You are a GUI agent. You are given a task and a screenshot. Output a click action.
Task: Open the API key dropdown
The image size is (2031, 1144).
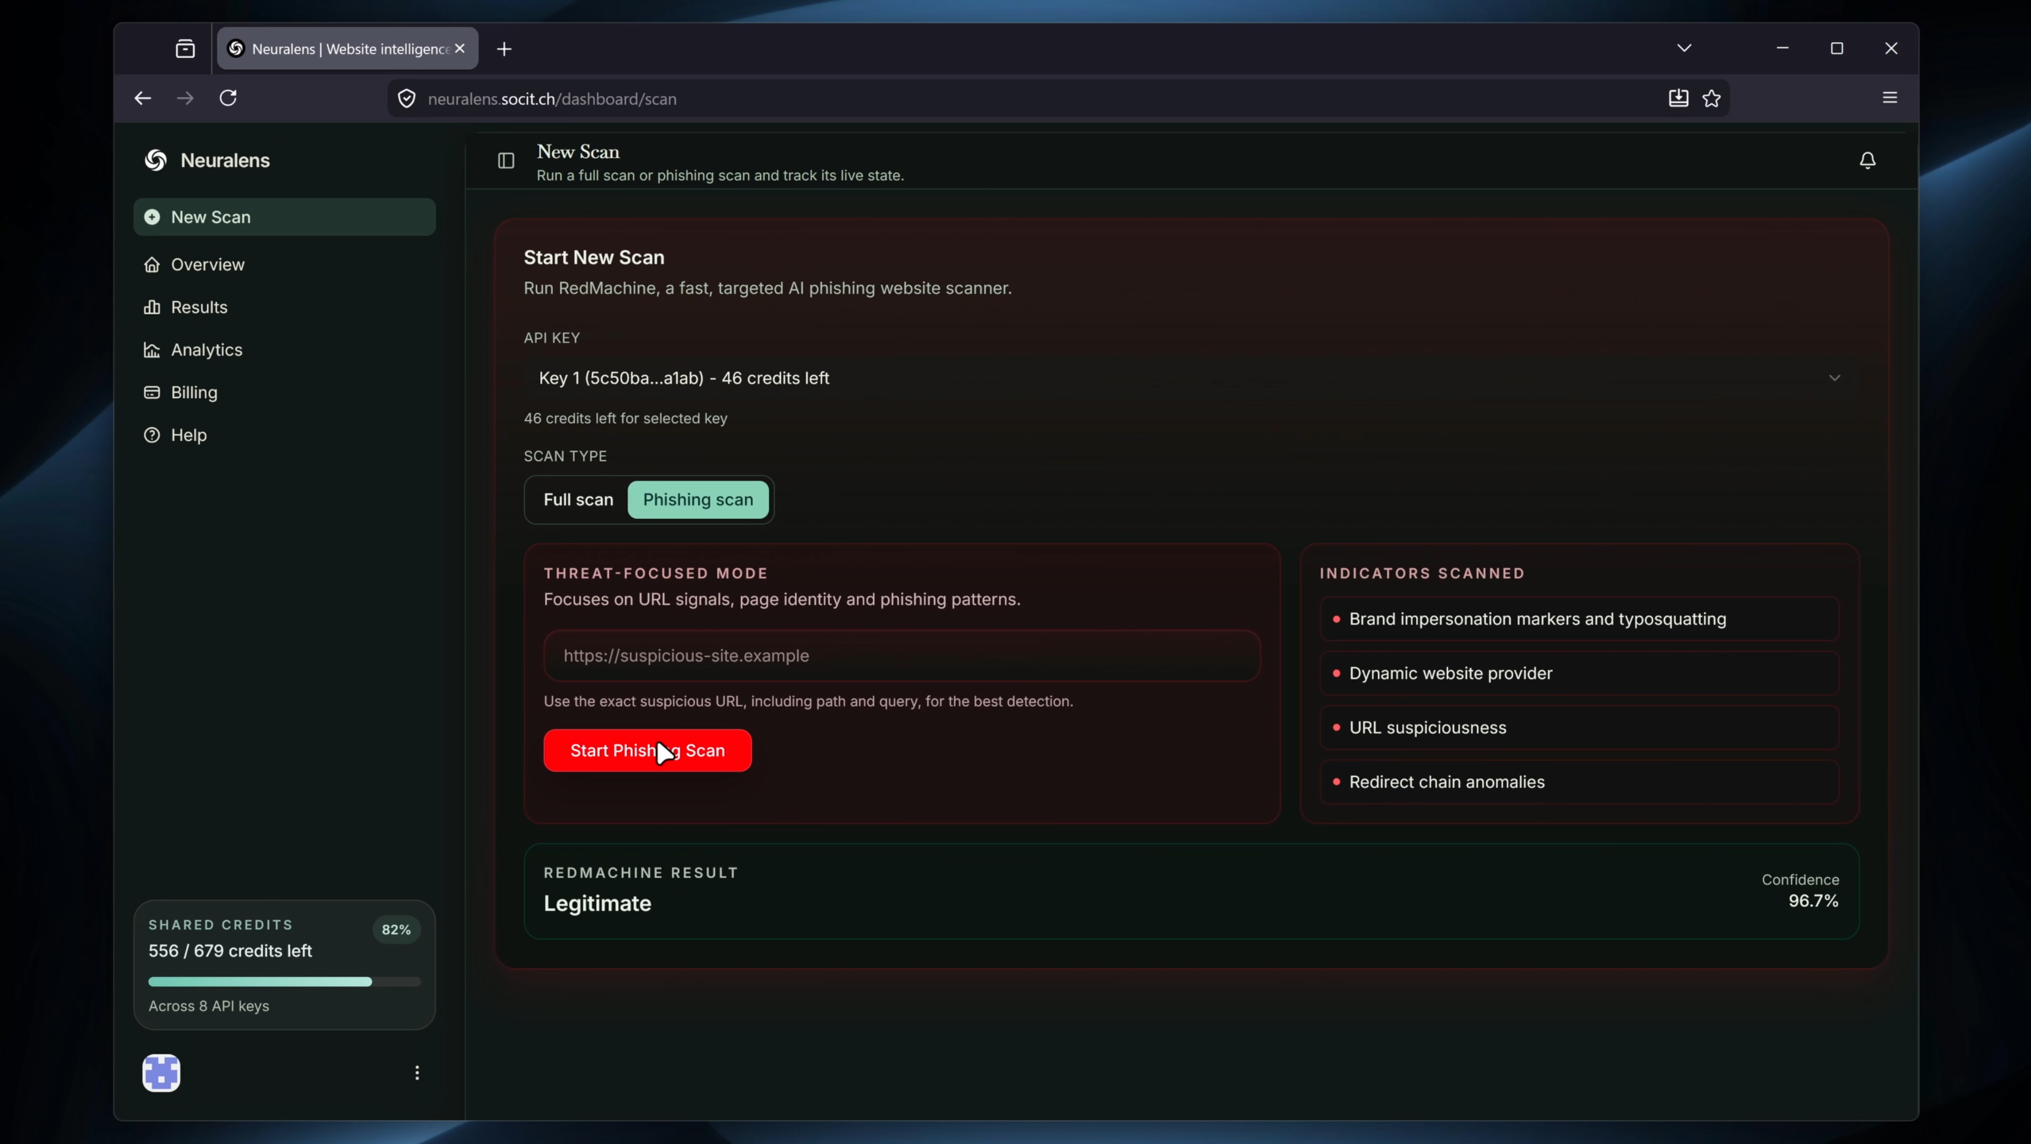click(1190, 378)
